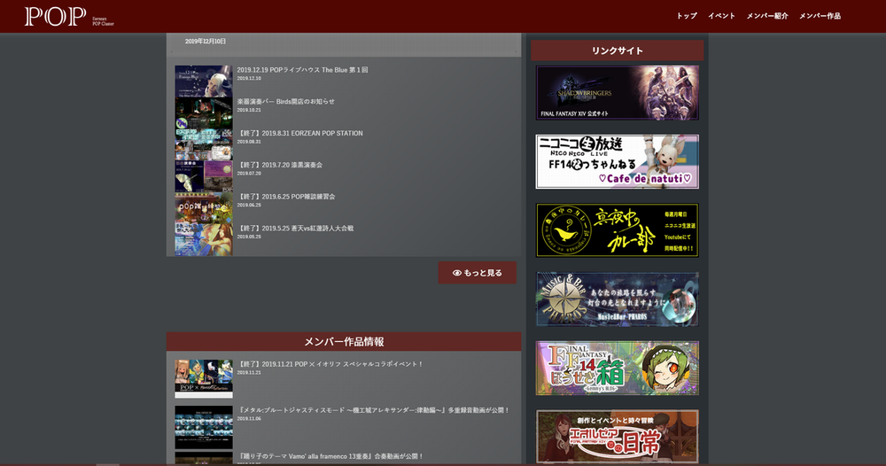Click thumbnail for ブルートジャスティスモード video
Viewport: 886px width, 466px height.
[x=204, y=428]
